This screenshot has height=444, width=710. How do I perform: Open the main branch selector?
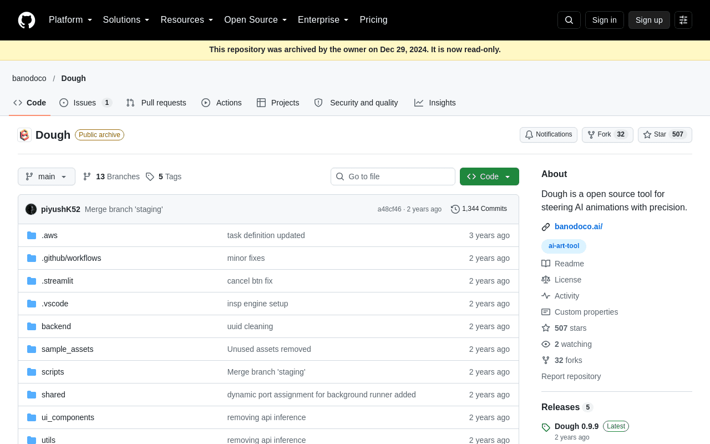coord(47,176)
